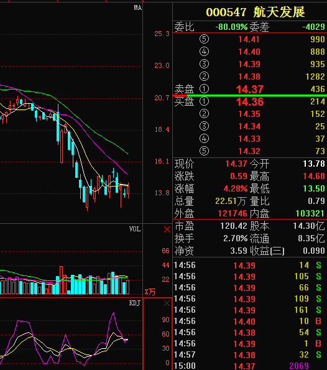Click the 内盘 value 103321
Viewport: 327px width, 370px height.
(310, 213)
